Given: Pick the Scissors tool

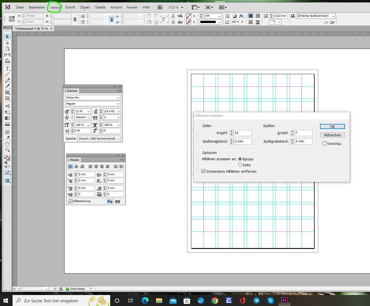Looking at the screenshot, I should click(7, 106).
